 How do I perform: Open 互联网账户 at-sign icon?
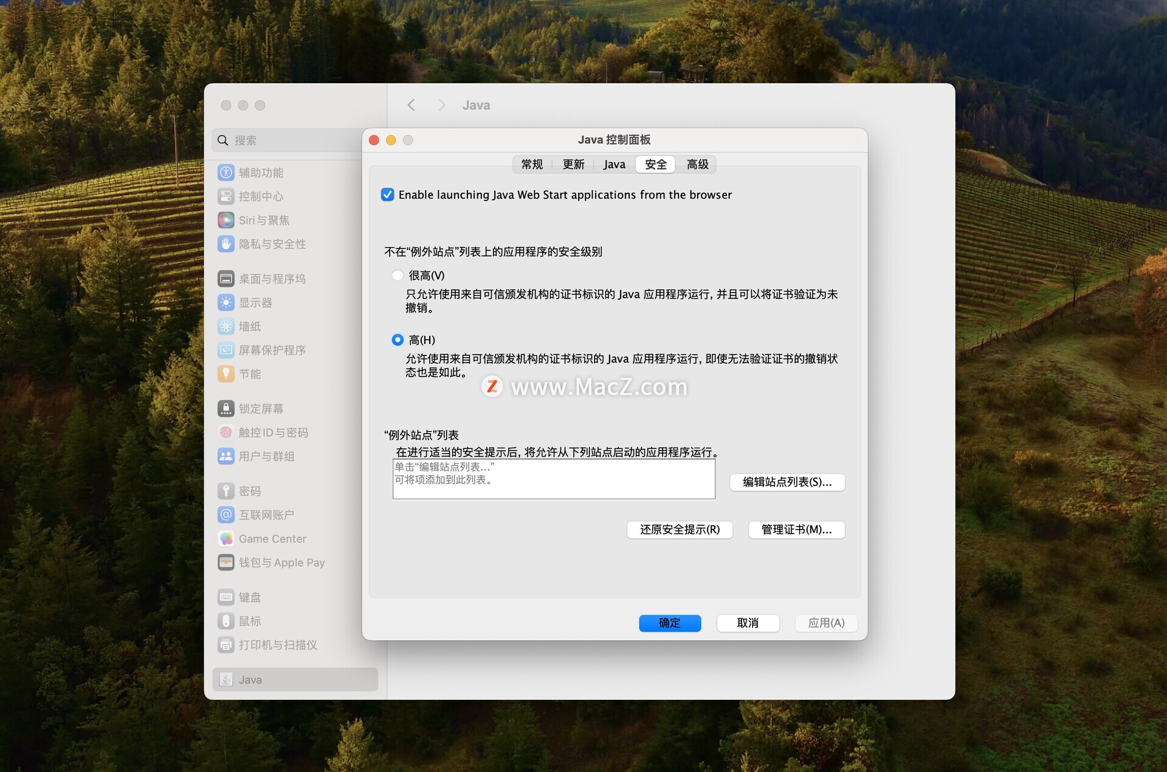tap(226, 514)
